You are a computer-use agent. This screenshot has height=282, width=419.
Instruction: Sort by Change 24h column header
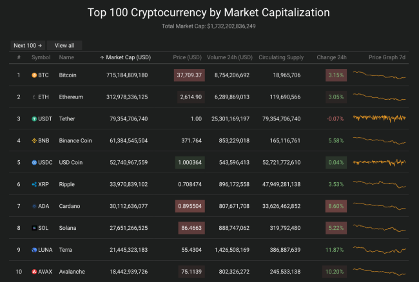(331, 57)
